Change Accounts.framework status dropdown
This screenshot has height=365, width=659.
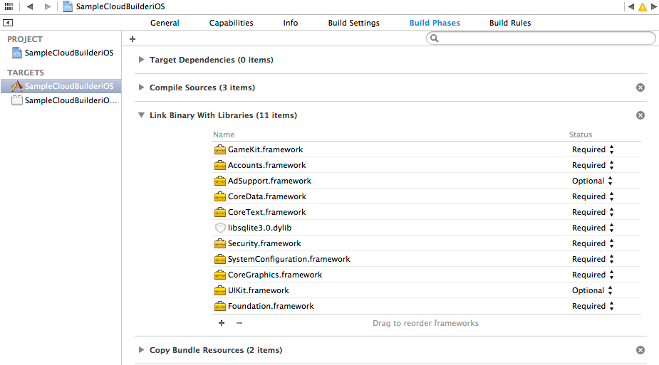[593, 165]
